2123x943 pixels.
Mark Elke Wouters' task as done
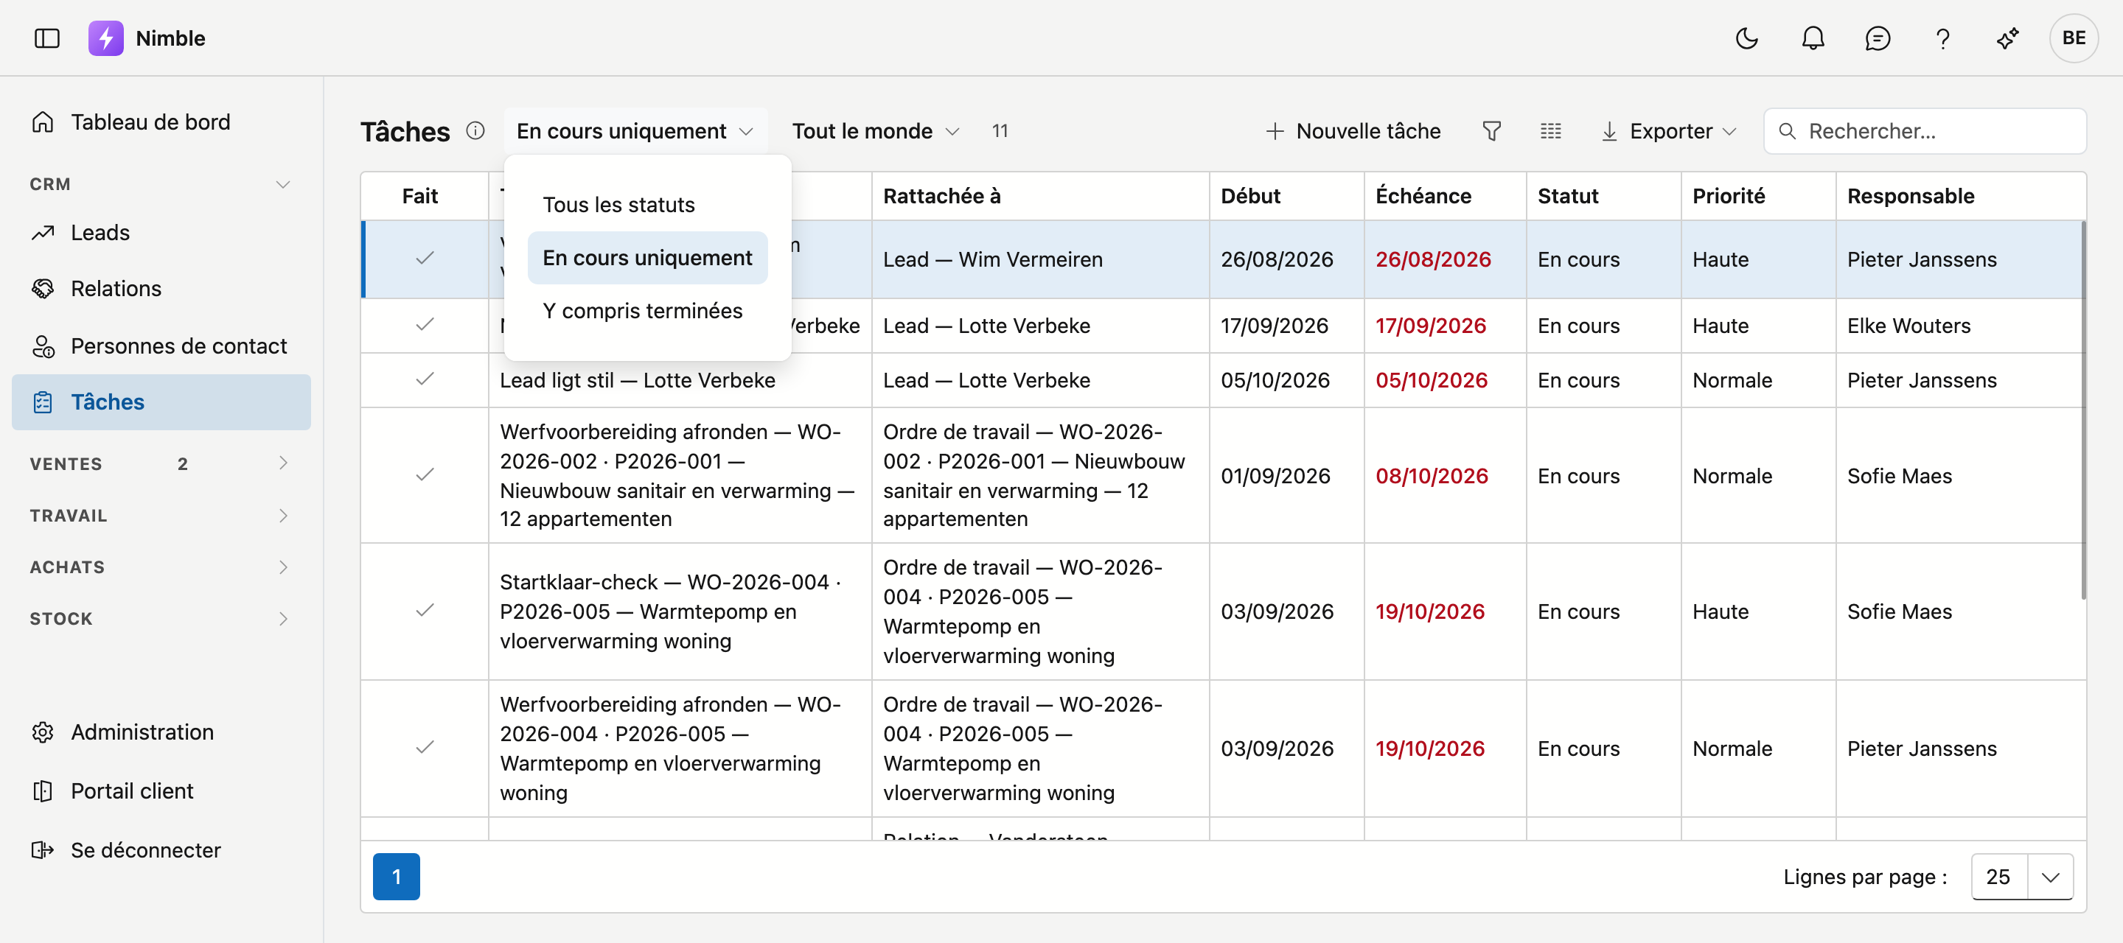coord(425,324)
